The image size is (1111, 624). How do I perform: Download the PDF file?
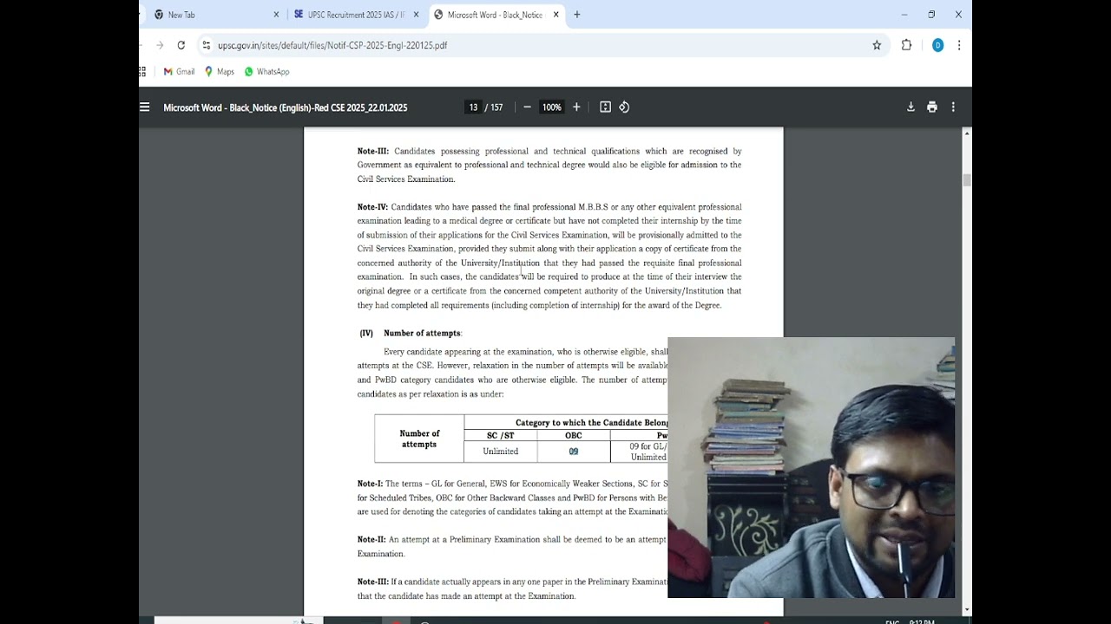tap(910, 107)
